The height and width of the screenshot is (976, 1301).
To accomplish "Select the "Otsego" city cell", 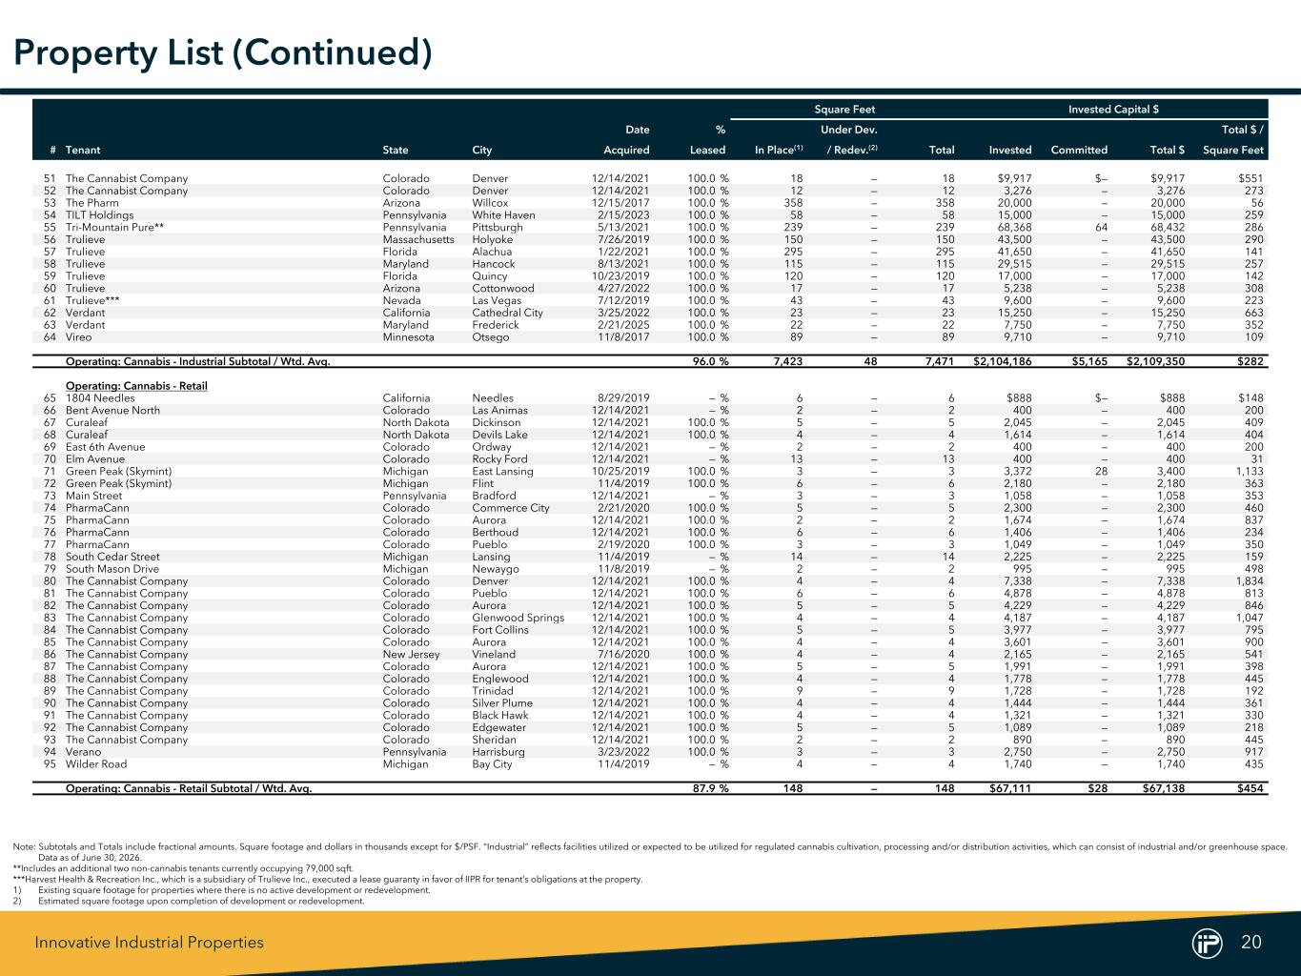I will [x=491, y=337].
